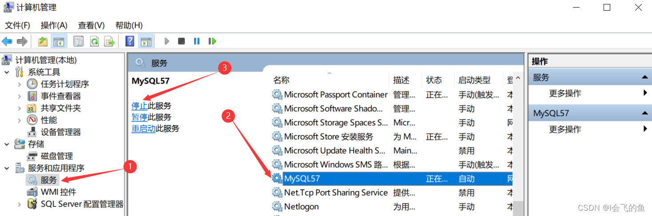Select 计算机管理(本地) root node
Viewport: 652px width, 216px height.
pos(46,60)
